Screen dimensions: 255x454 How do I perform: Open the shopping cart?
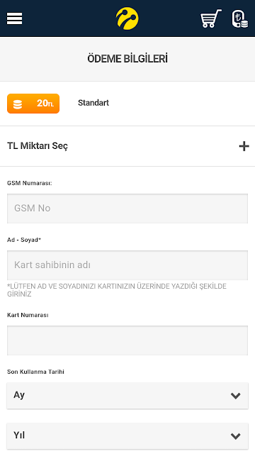tap(211, 18)
